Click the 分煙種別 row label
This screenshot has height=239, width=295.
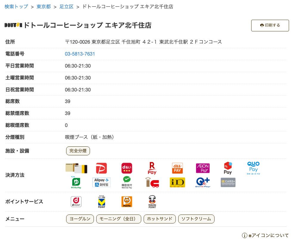point(15,137)
